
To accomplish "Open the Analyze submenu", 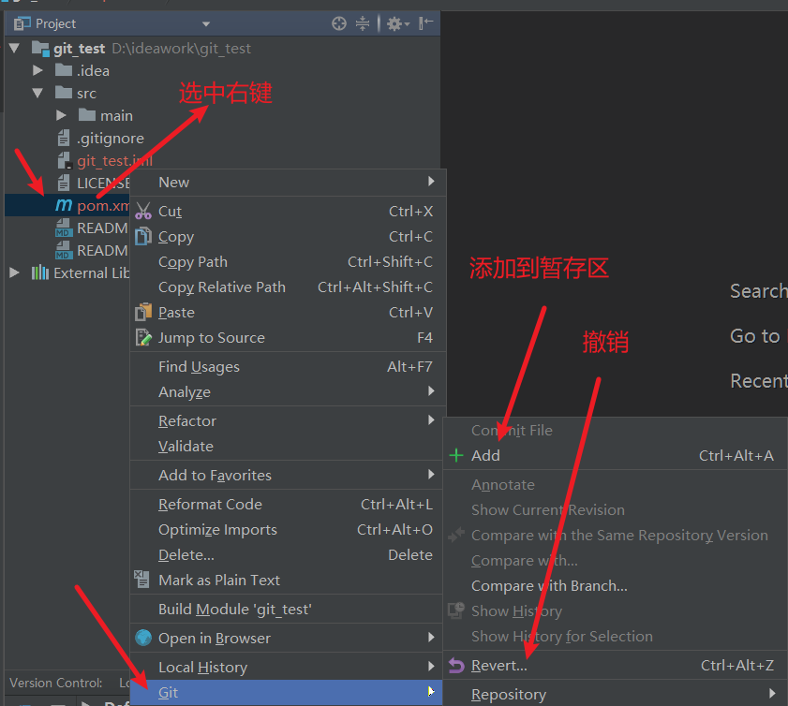I will (x=288, y=391).
